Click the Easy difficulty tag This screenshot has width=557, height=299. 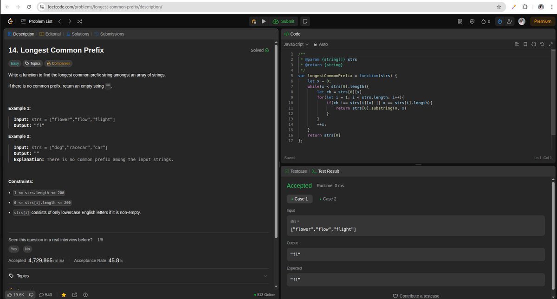click(x=15, y=64)
